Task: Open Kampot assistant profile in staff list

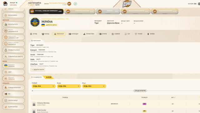Action: tap(33, 50)
